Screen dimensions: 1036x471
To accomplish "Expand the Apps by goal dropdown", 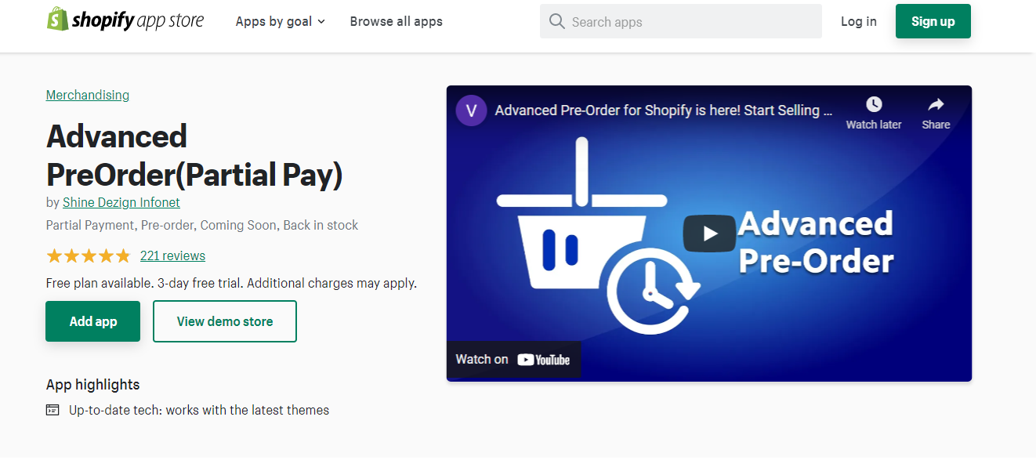I will pos(281,22).
